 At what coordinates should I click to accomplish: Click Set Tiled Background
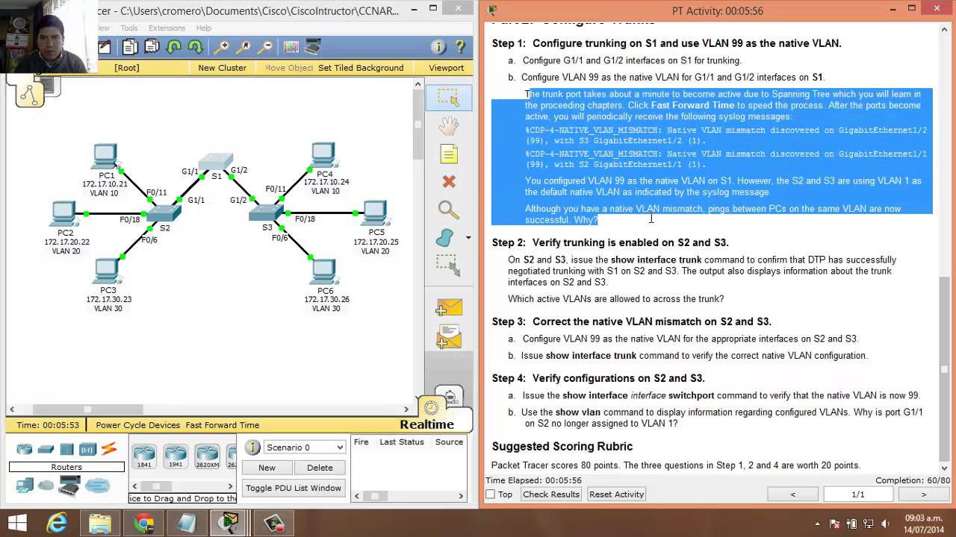(x=361, y=68)
